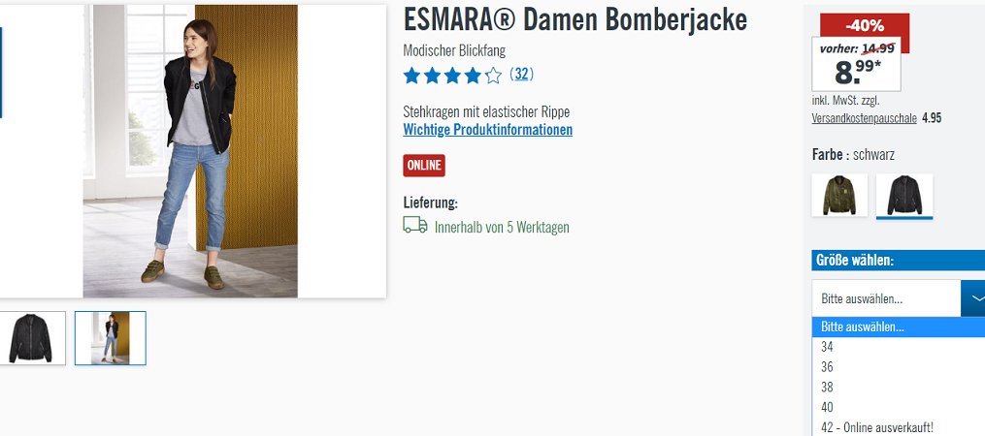Screen dimensions: 985x436
Task: Select the black jacket color swatch
Action: (903, 195)
